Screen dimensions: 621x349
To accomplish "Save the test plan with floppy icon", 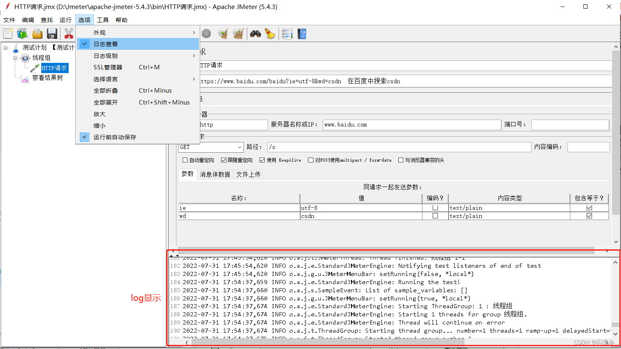I will [x=52, y=33].
